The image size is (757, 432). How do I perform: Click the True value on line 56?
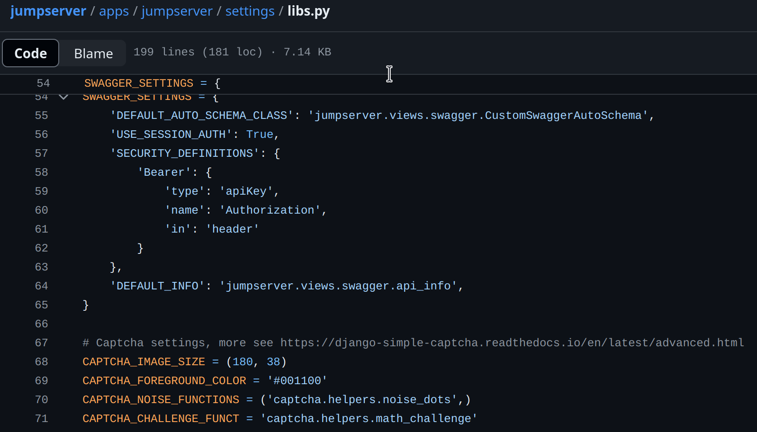pyautogui.click(x=260, y=135)
